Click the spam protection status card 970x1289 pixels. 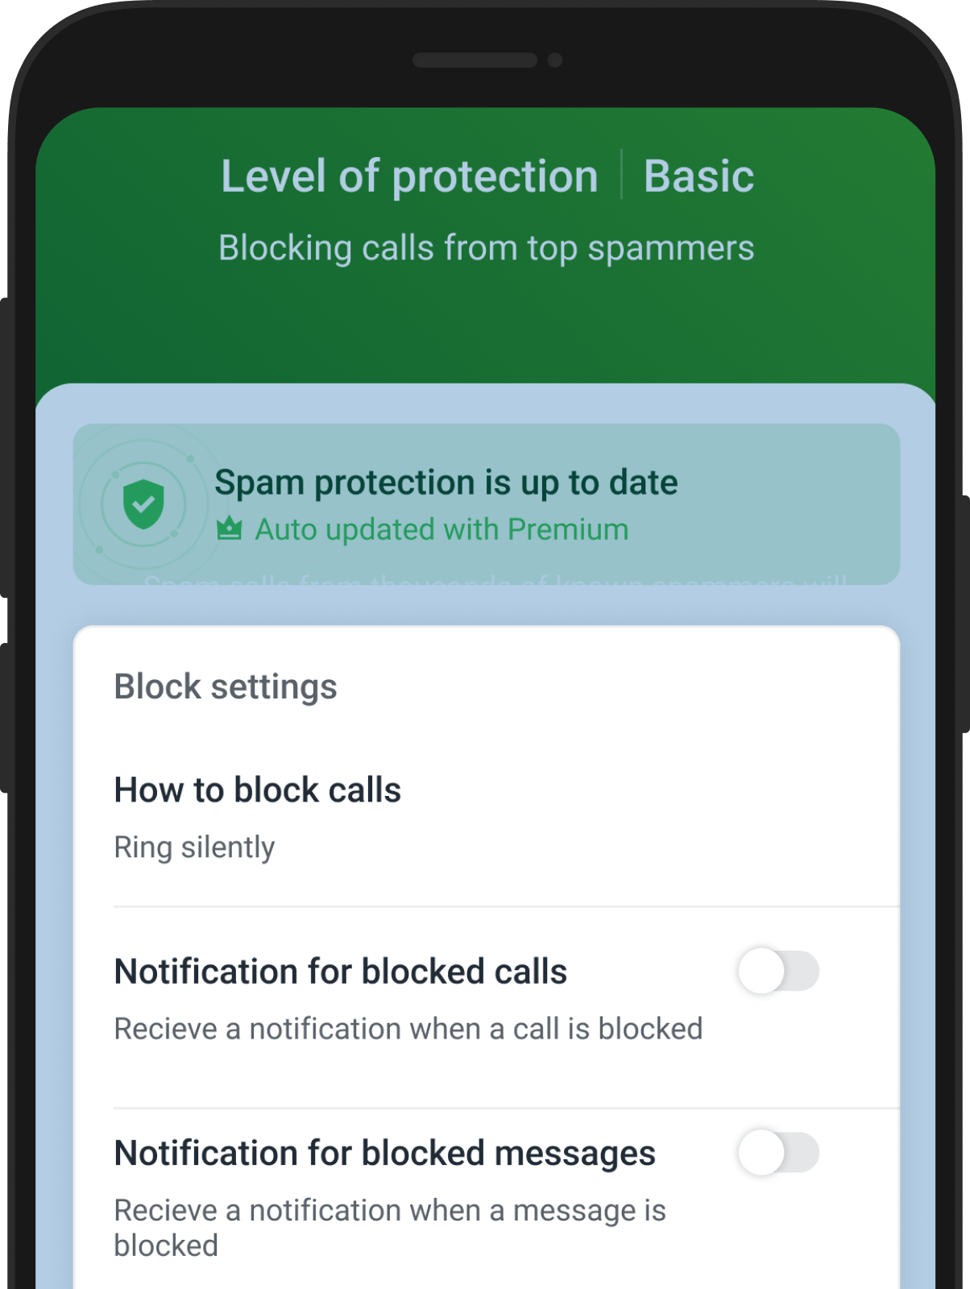point(485,502)
